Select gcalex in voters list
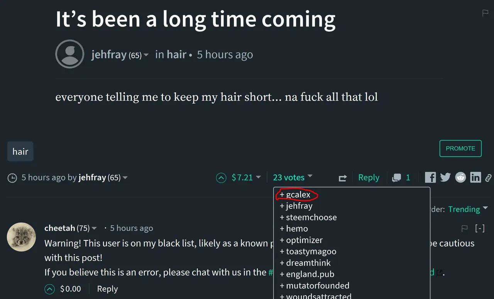Screen dimensions: 494x299 point(295,195)
